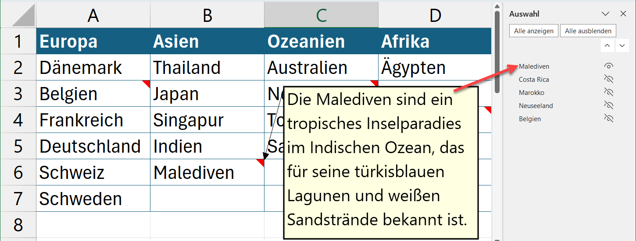Move selected object down in order
The width and height of the screenshot is (636, 241).
[622, 45]
